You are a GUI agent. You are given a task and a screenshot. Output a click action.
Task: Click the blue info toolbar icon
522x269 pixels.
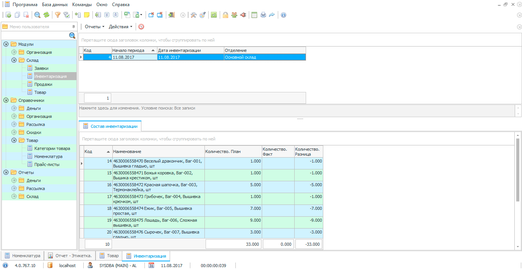[283, 15]
